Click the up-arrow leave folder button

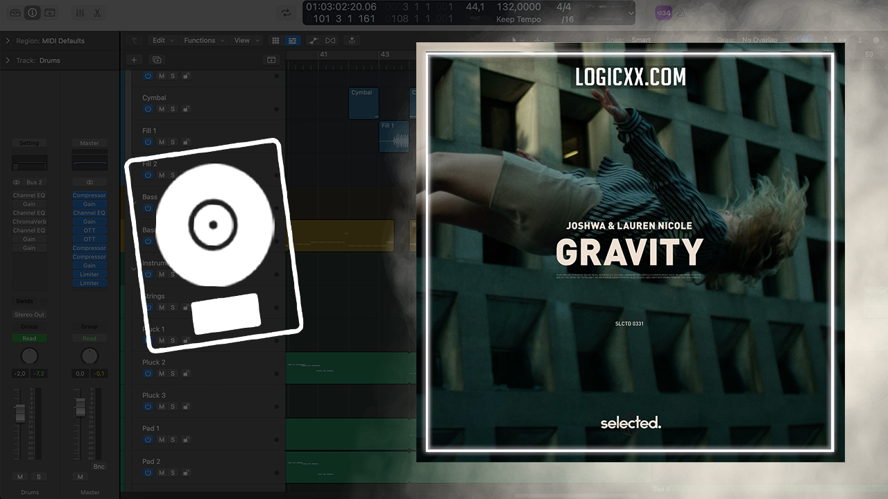coord(134,40)
